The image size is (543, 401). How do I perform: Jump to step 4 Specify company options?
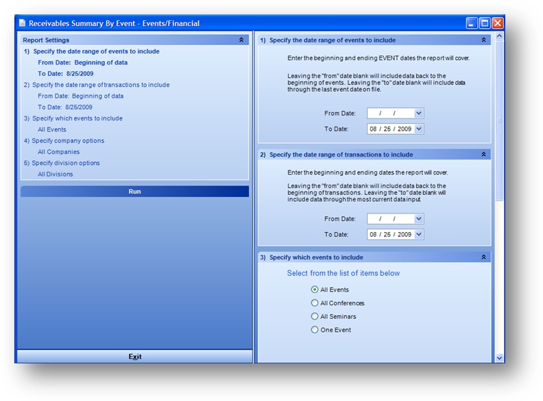click(x=64, y=141)
